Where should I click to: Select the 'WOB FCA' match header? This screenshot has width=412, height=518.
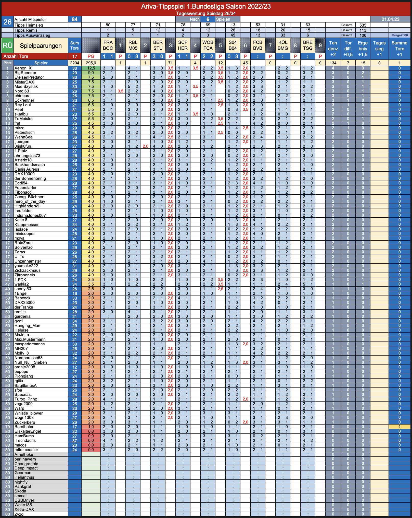click(x=208, y=45)
